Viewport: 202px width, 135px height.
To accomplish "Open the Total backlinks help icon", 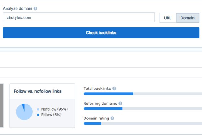I will (x=114, y=89).
